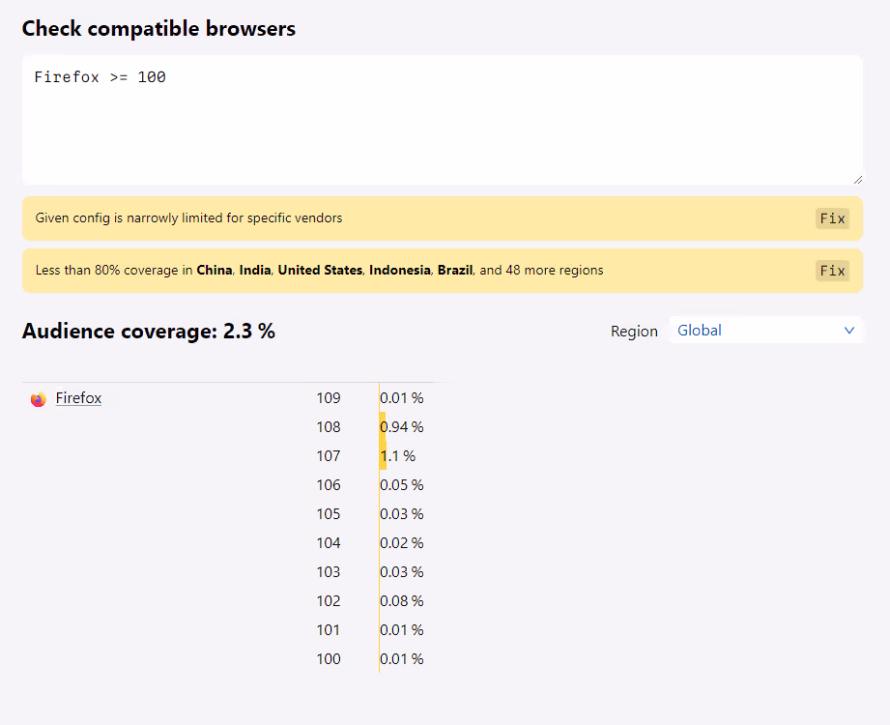The height and width of the screenshot is (725, 890).
Task: Click the 0.01 % usage value for version 101
Action: coord(402,629)
